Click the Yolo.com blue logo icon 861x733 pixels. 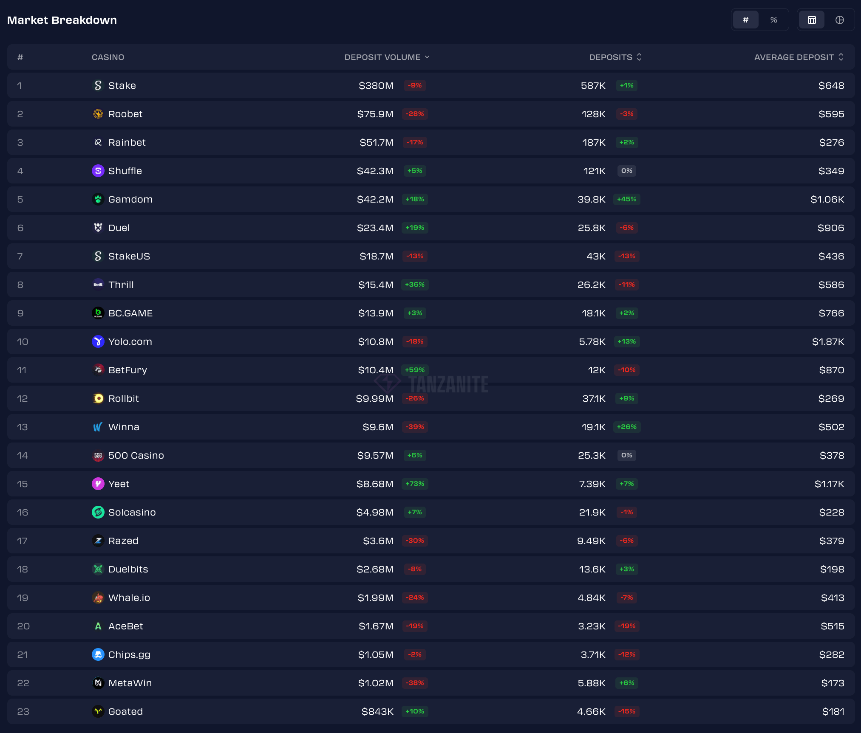(98, 341)
